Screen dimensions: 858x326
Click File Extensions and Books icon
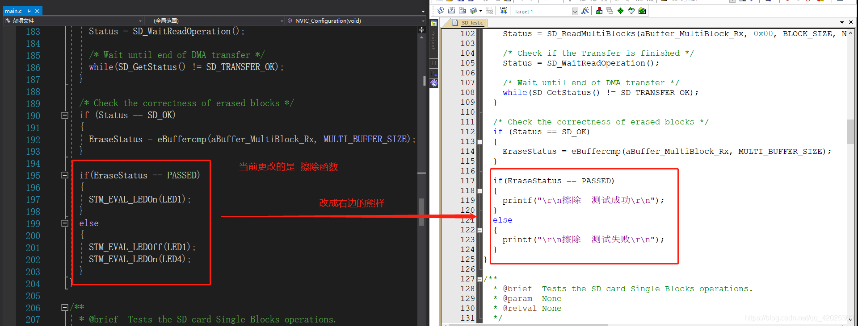(x=599, y=11)
